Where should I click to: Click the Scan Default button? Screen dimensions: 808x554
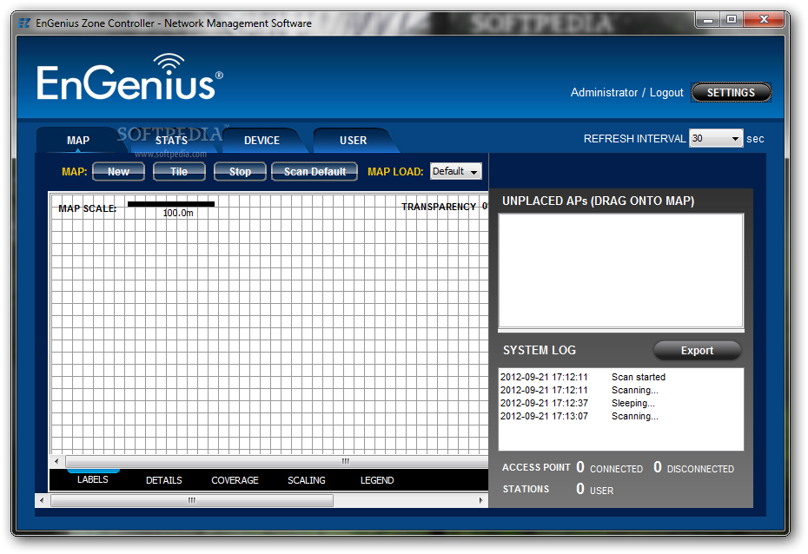(x=315, y=171)
